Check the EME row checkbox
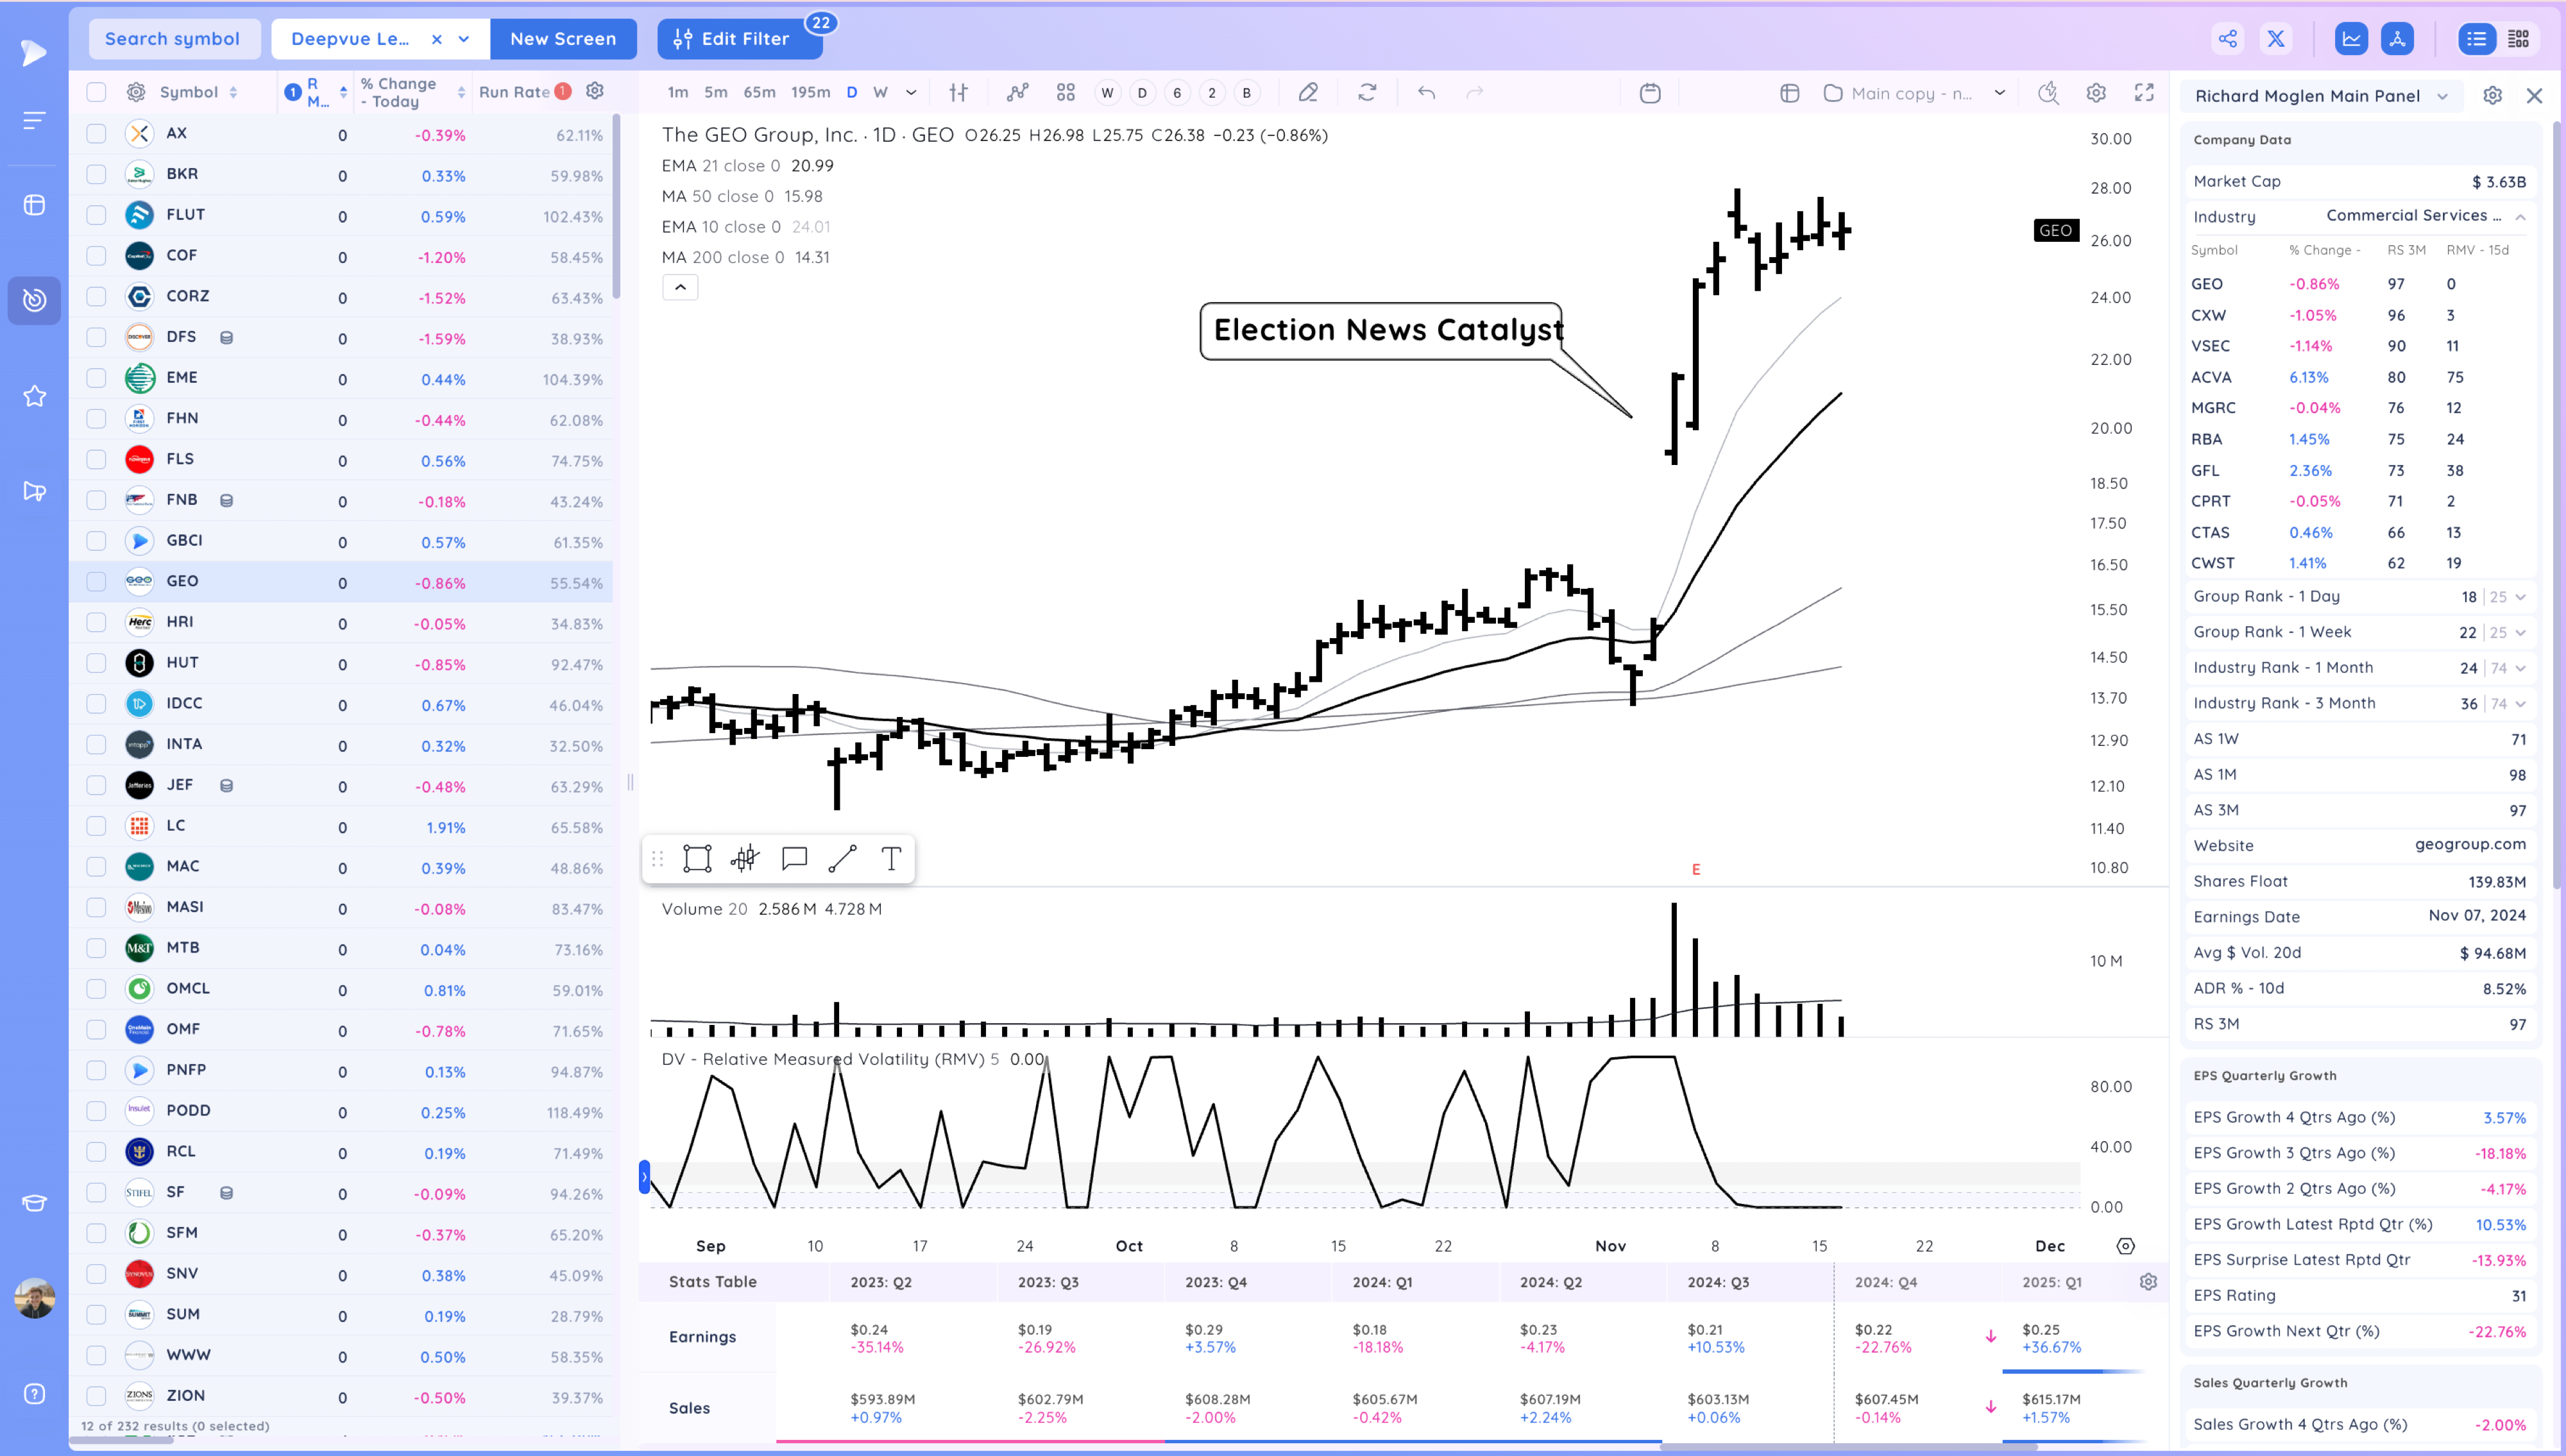 click(96, 378)
